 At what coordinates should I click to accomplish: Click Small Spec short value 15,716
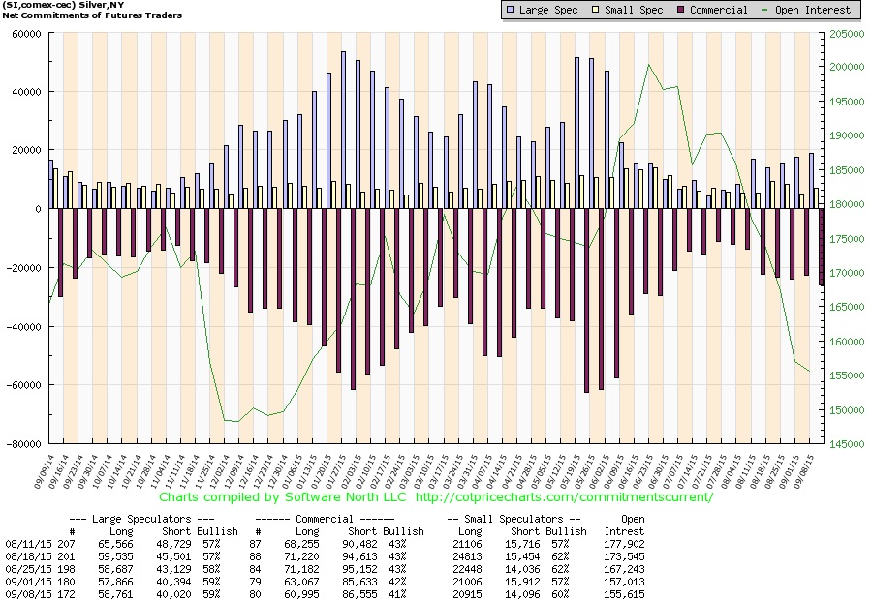(x=523, y=545)
